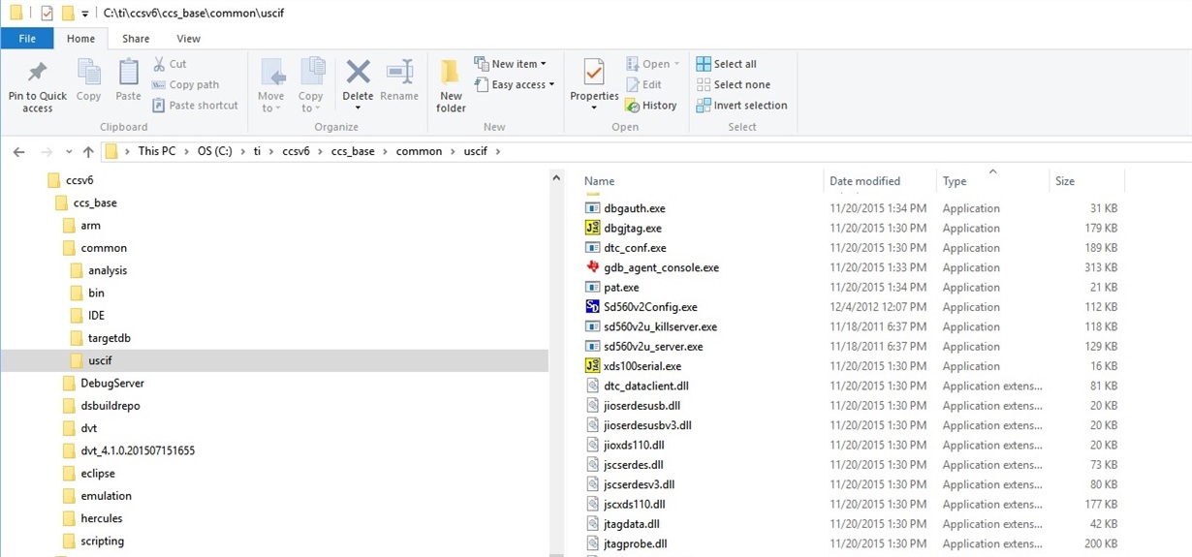This screenshot has height=557, width=1192.
Task: Click Select none
Action: point(734,84)
